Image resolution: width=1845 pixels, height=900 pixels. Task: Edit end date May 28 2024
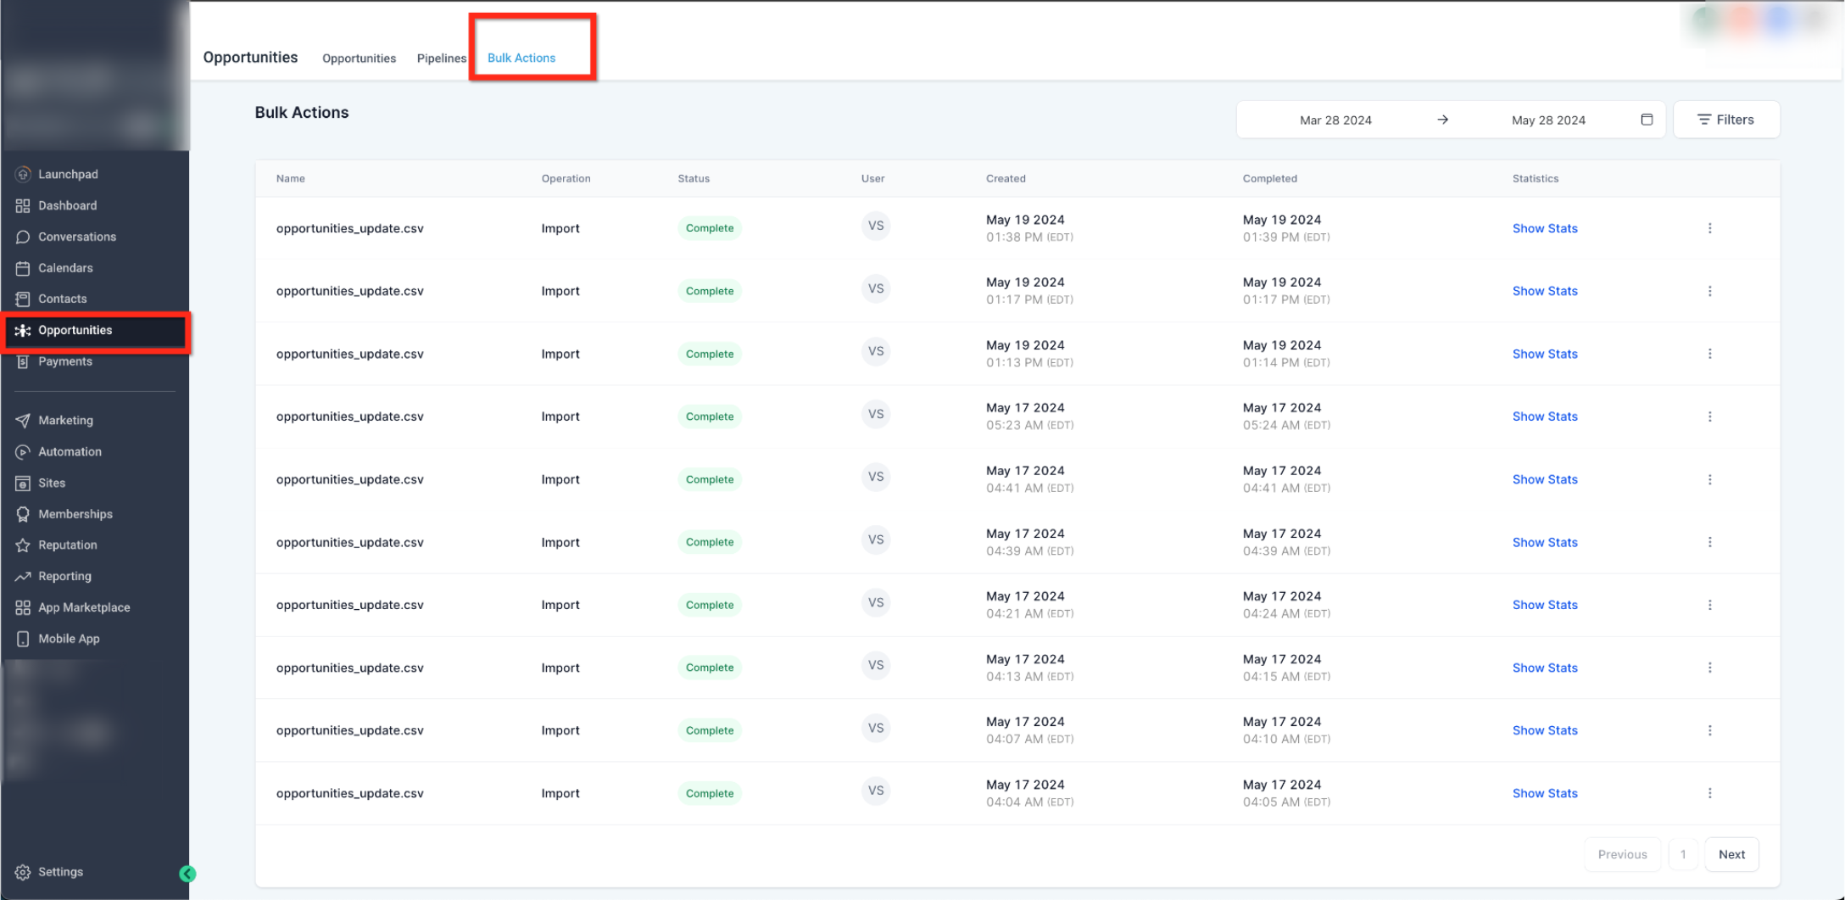pos(1548,120)
